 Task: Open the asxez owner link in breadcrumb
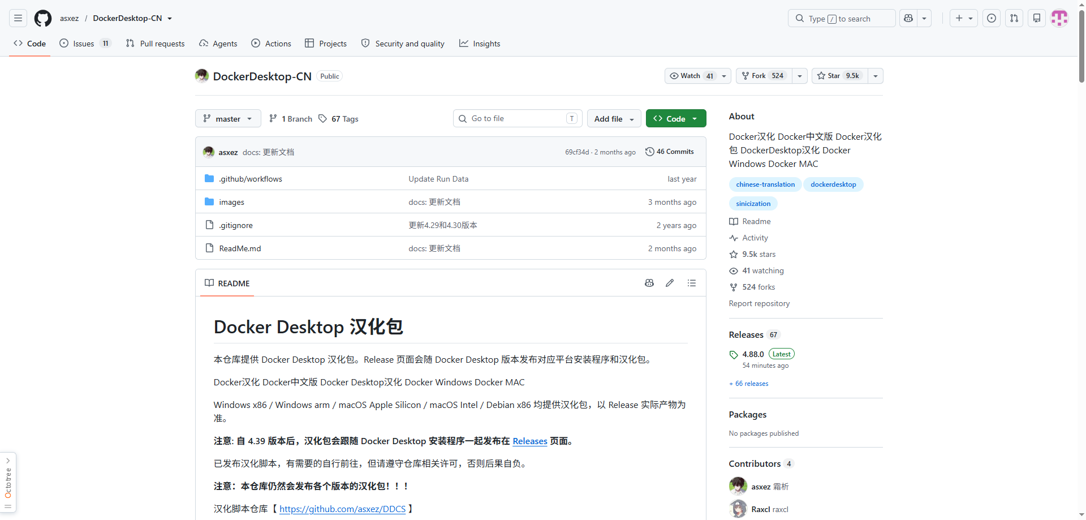coord(70,18)
